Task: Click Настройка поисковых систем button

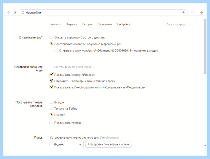Action: [109, 144]
